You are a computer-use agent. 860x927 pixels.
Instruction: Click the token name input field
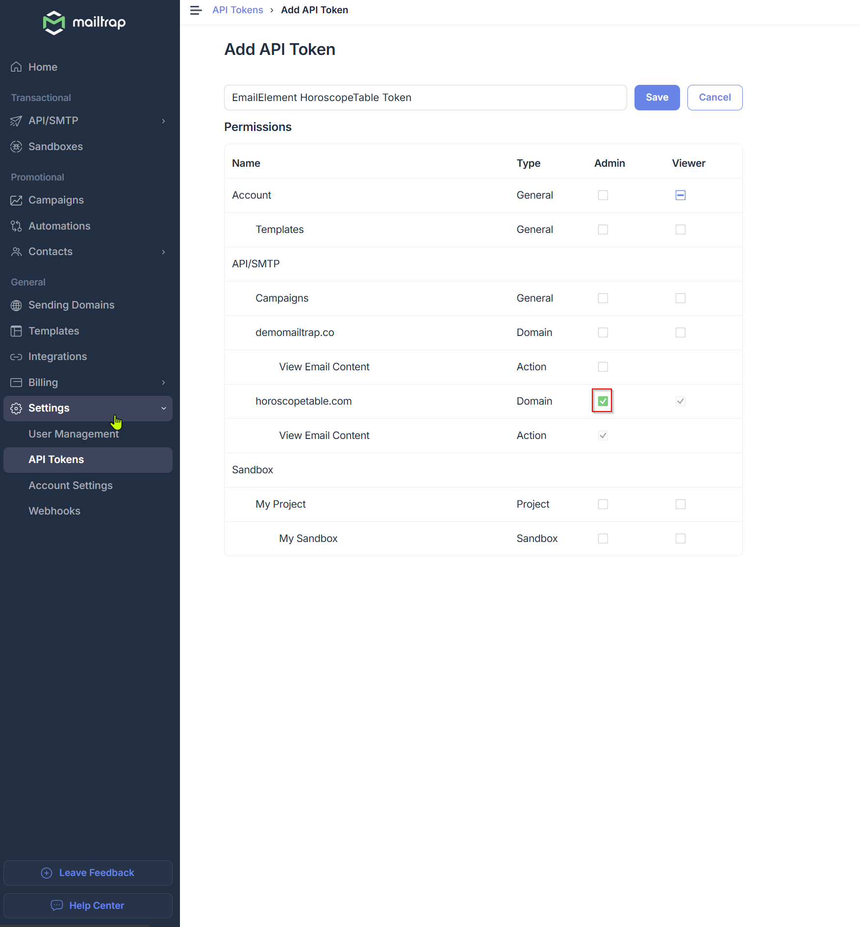pyautogui.click(x=425, y=98)
